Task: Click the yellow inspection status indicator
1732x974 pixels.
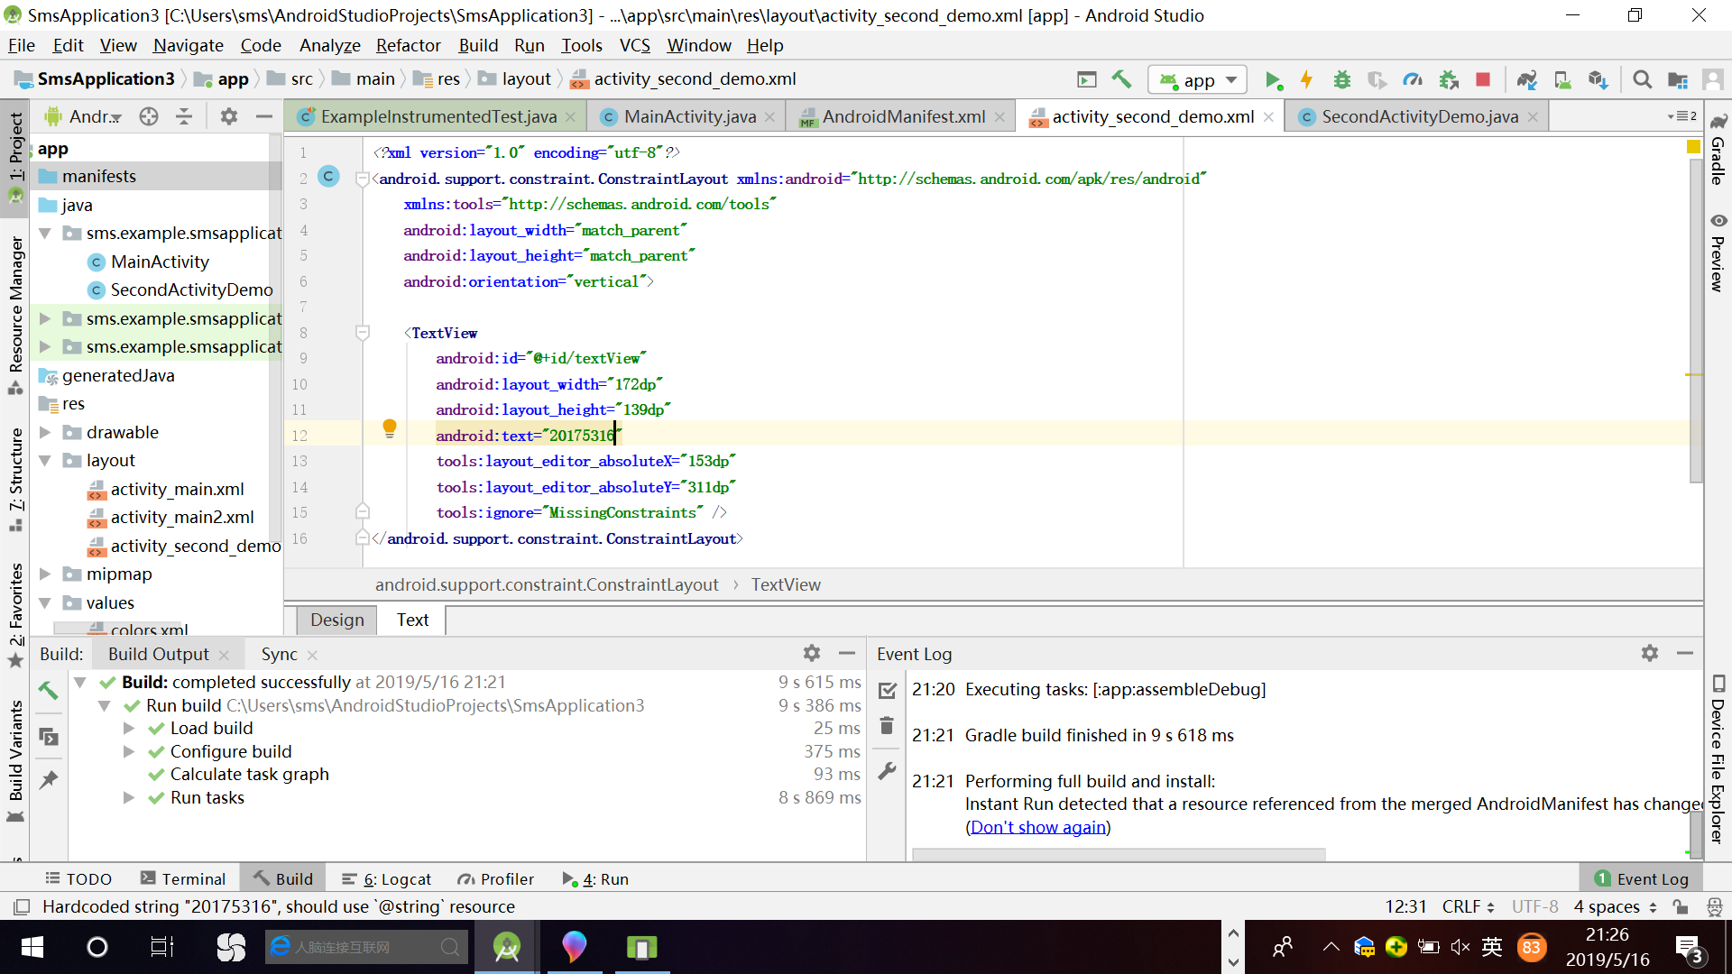Action: 1693,146
